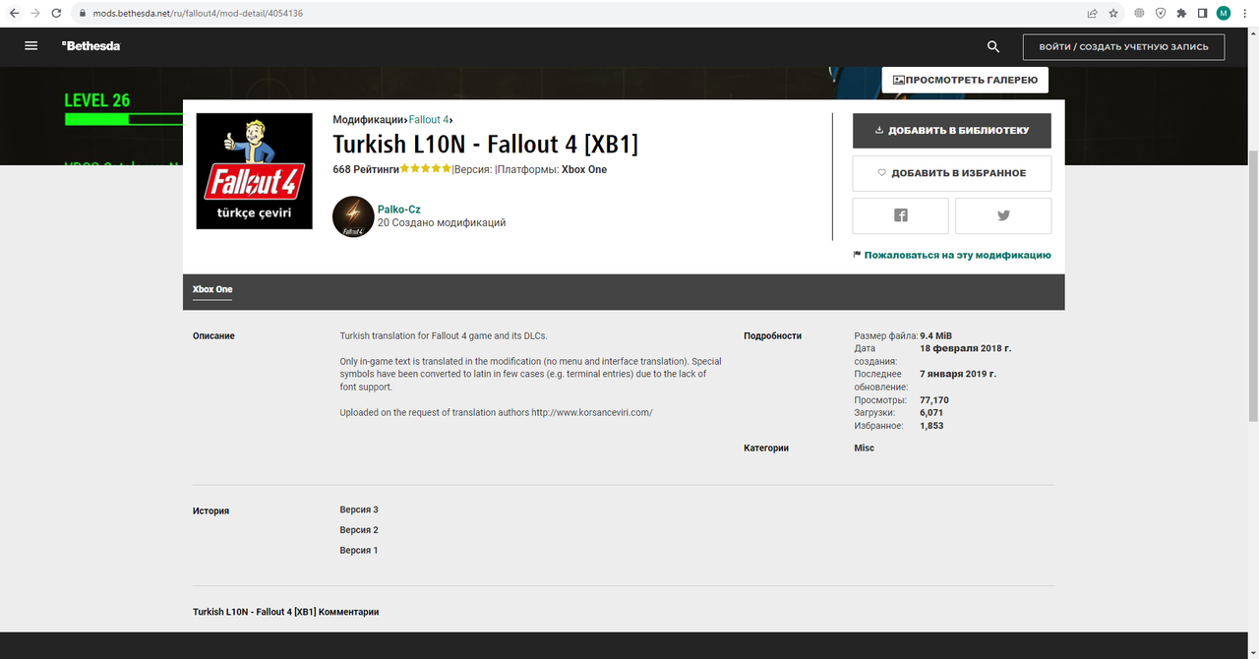
Task: Open the globe extension icon
Action: pos(1140,14)
